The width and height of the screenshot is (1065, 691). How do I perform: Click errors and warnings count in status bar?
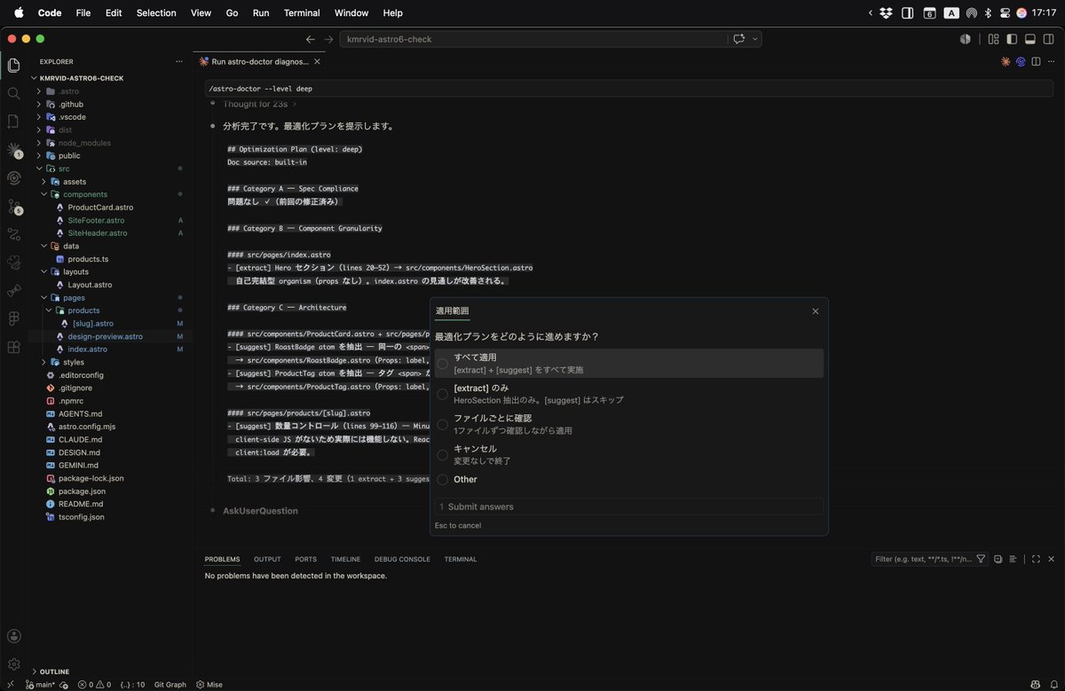pos(95,684)
